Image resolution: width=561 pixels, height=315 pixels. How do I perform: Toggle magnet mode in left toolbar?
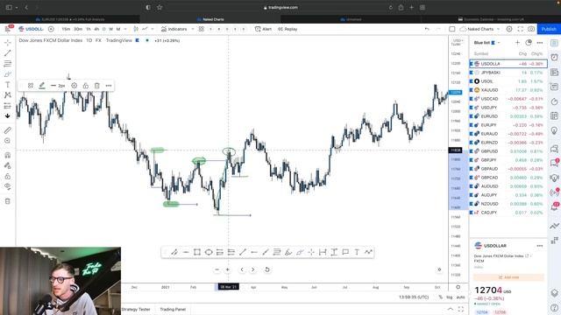[8, 155]
